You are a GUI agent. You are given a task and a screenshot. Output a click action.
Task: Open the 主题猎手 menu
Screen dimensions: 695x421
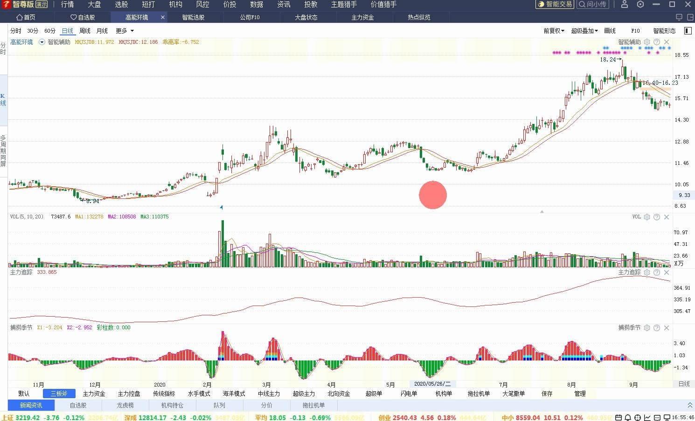[344, 4]
